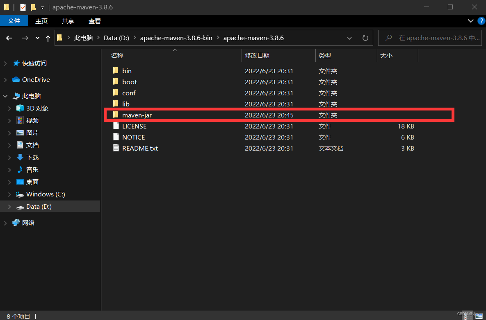Open the 共享 ribbon tab
Viewport: 486px width, 320px height.
point(68,21)
